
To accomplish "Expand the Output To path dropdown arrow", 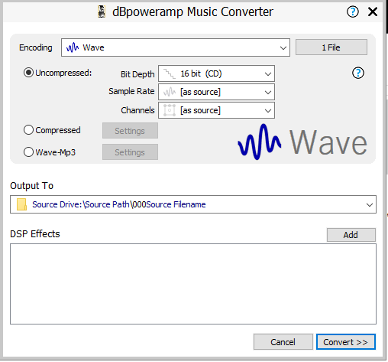I will (370, 205).
